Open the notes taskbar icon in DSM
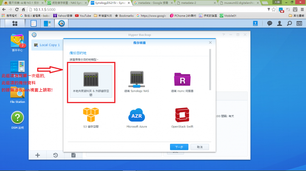 (x=34, y=24)
